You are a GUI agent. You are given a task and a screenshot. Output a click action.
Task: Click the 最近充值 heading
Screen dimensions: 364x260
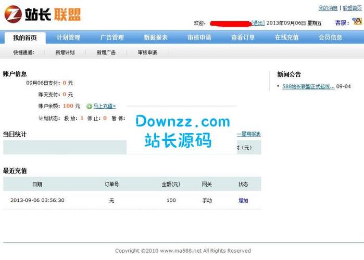(15, 171)
